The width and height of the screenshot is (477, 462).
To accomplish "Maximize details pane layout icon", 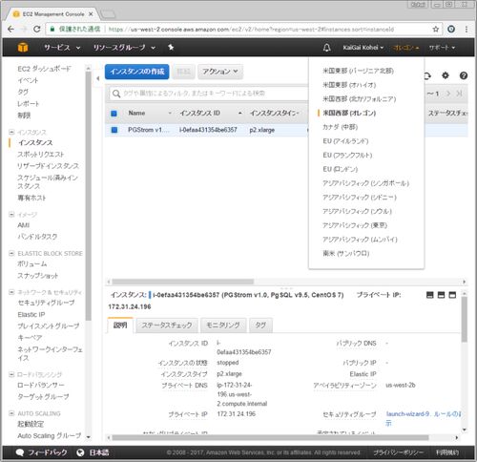I will click(452, 295).
